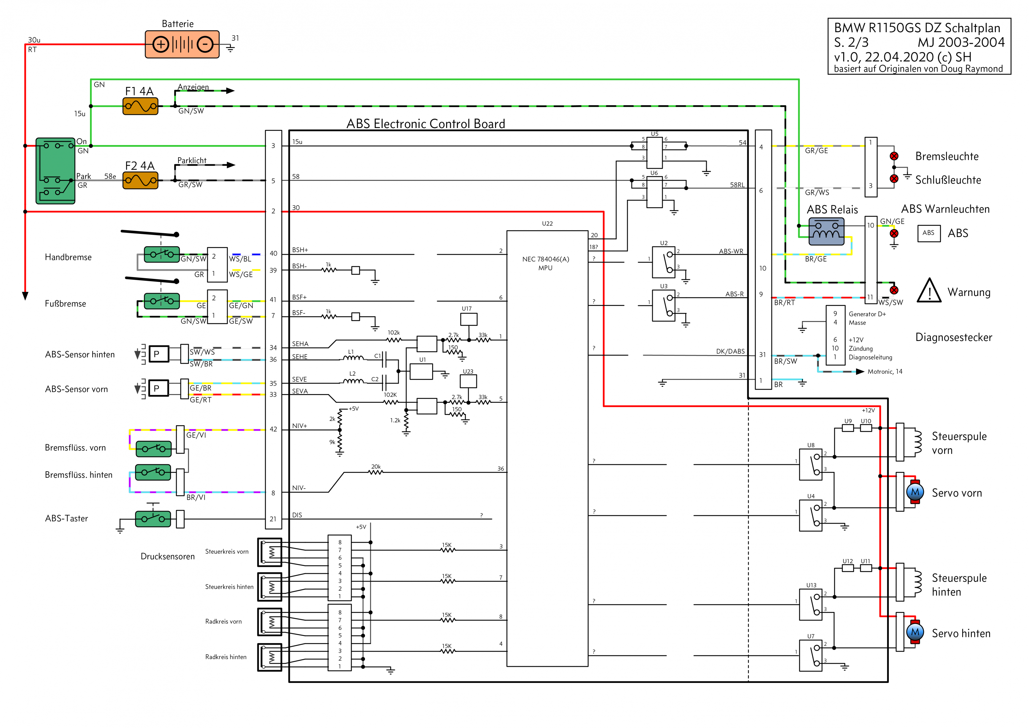Click the F1 4A fuse symbol
The width and height of the screenshot is (1029, 728).
point(140,107)
